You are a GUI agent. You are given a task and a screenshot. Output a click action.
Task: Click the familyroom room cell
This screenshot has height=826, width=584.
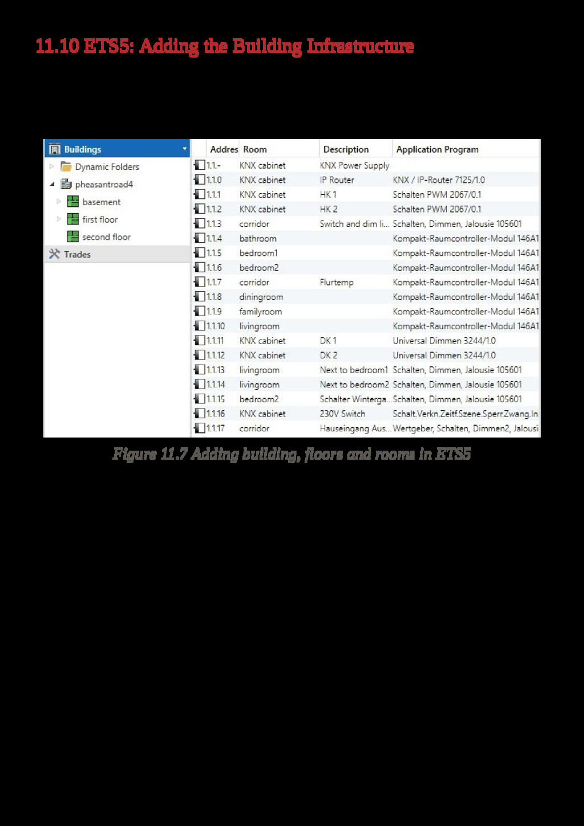[x=261, y=311]
